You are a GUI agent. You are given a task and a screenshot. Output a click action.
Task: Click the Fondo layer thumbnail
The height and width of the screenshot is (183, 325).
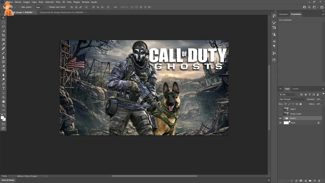[x=286, y=123]
